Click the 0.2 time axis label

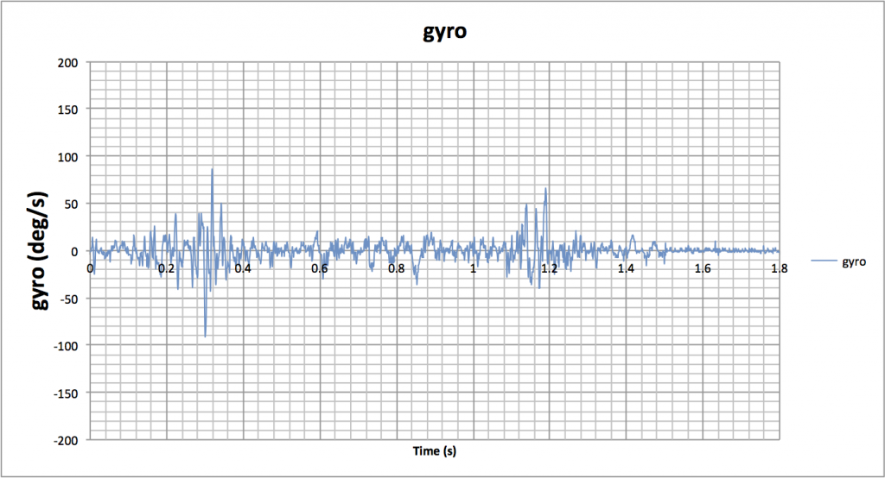167,269
